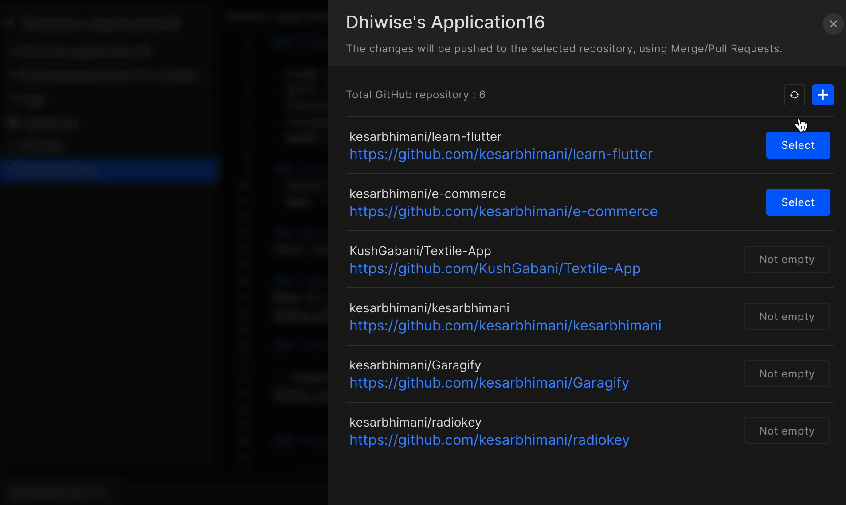Close the Dhiwise's Application16 panel
This screenshot has width=846, height=505.
(x=833, y=24)
